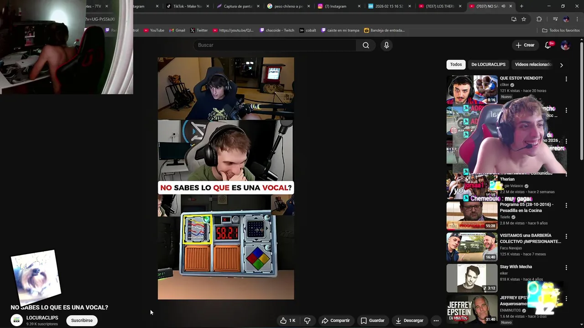Image resolution: width=584 pixels, height=328 pixels.
Task: Click the Compartir button
Action: click(336, 321)
